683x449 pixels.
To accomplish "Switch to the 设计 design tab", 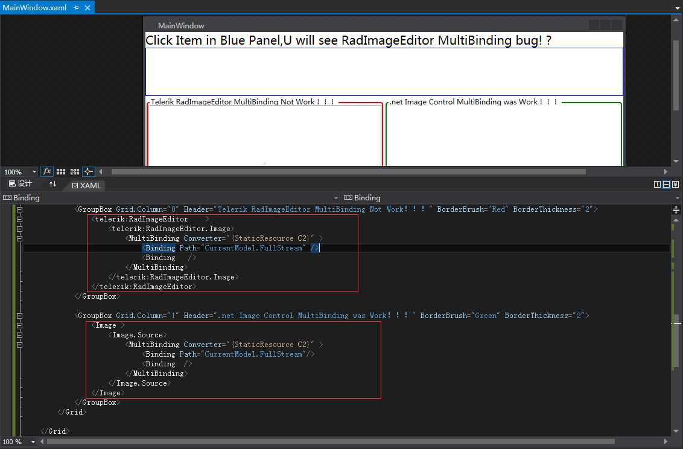I will coord(21,184).
